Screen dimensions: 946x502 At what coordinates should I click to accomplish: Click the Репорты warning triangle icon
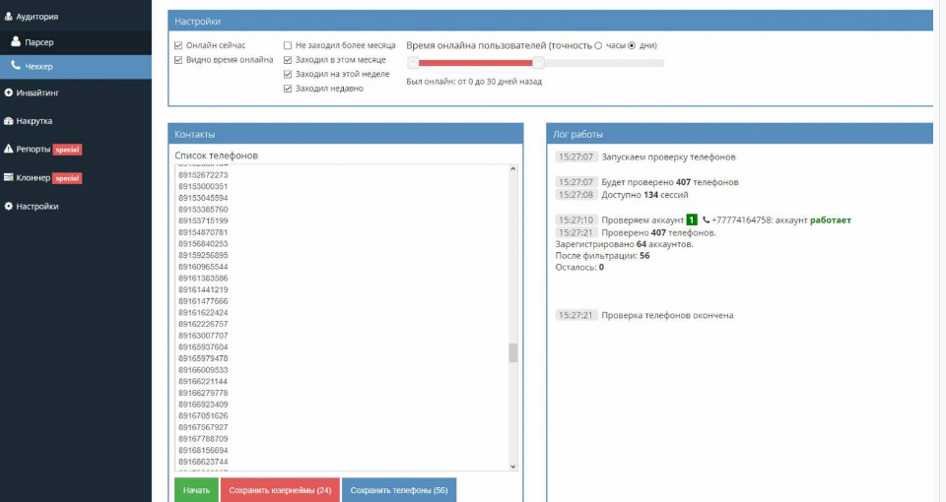(9, 150)
